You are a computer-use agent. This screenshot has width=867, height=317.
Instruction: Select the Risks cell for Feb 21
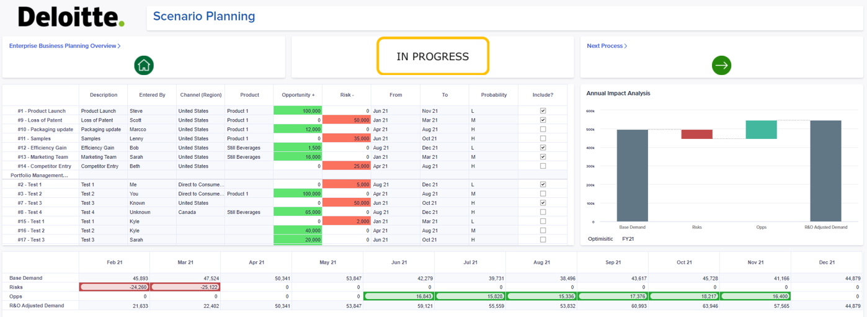pyautogui.click(x=114, y=287)
